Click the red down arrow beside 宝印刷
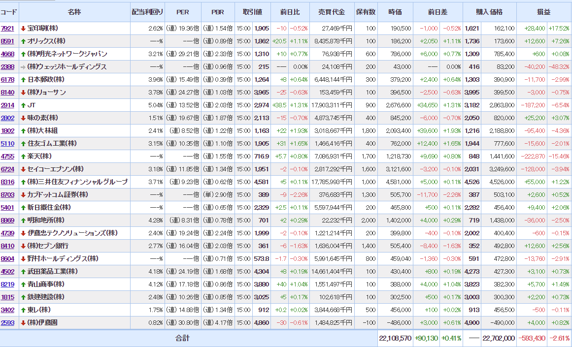Image resolution: width=572 pixels, height=347 pixels. point(23,29)
